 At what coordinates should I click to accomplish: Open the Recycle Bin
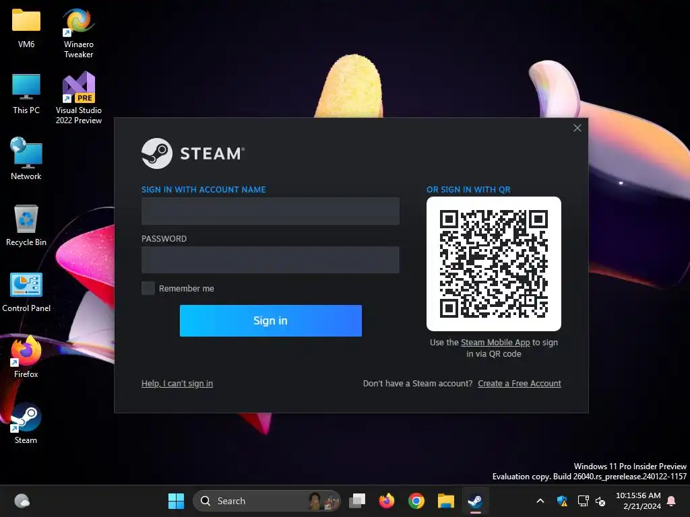pyautogui.click(x=26, y=225)
